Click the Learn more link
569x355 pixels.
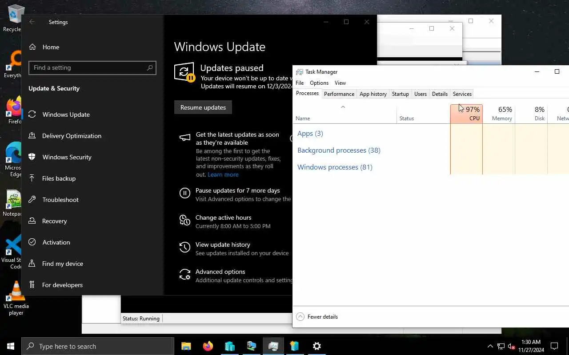(x=223, y=174)
